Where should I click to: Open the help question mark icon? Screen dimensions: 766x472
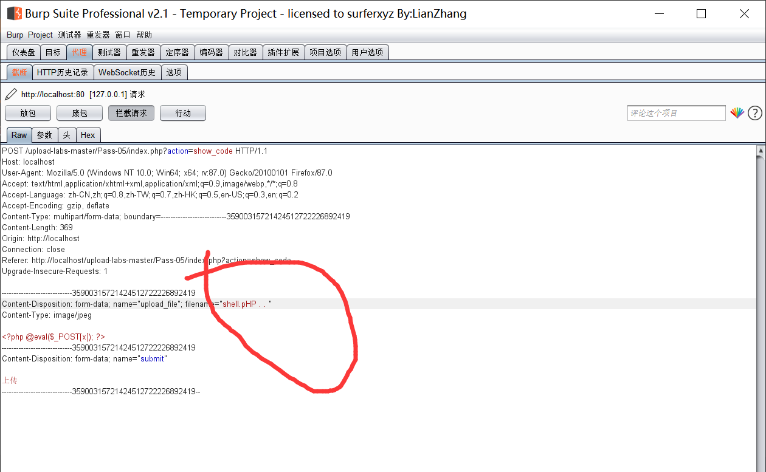[x=754, y=113]
